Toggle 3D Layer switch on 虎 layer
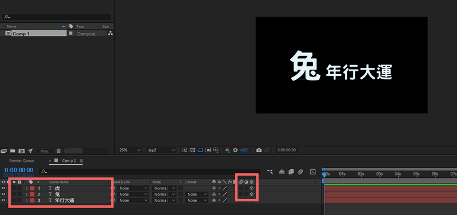 (251, 188)
